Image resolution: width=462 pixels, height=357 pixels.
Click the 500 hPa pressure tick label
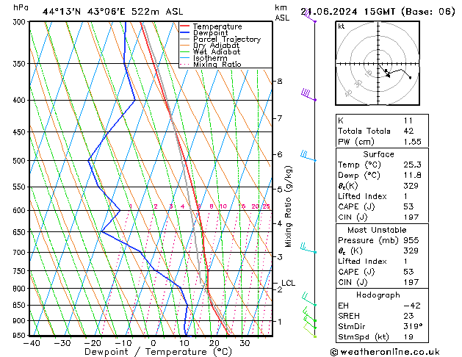[x=21, y=161]
